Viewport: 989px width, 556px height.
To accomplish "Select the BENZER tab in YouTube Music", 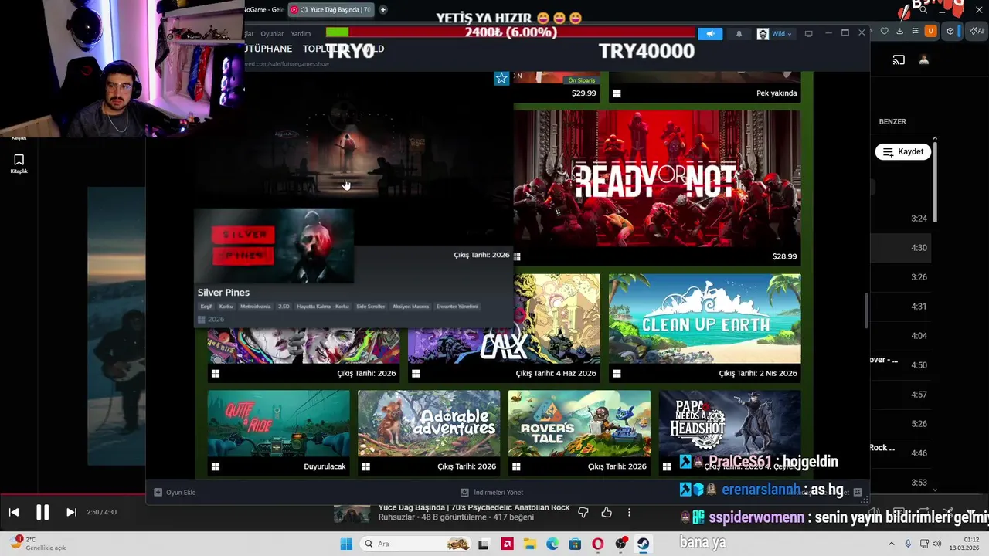I will pyautogui.click(x=892, y=121).
